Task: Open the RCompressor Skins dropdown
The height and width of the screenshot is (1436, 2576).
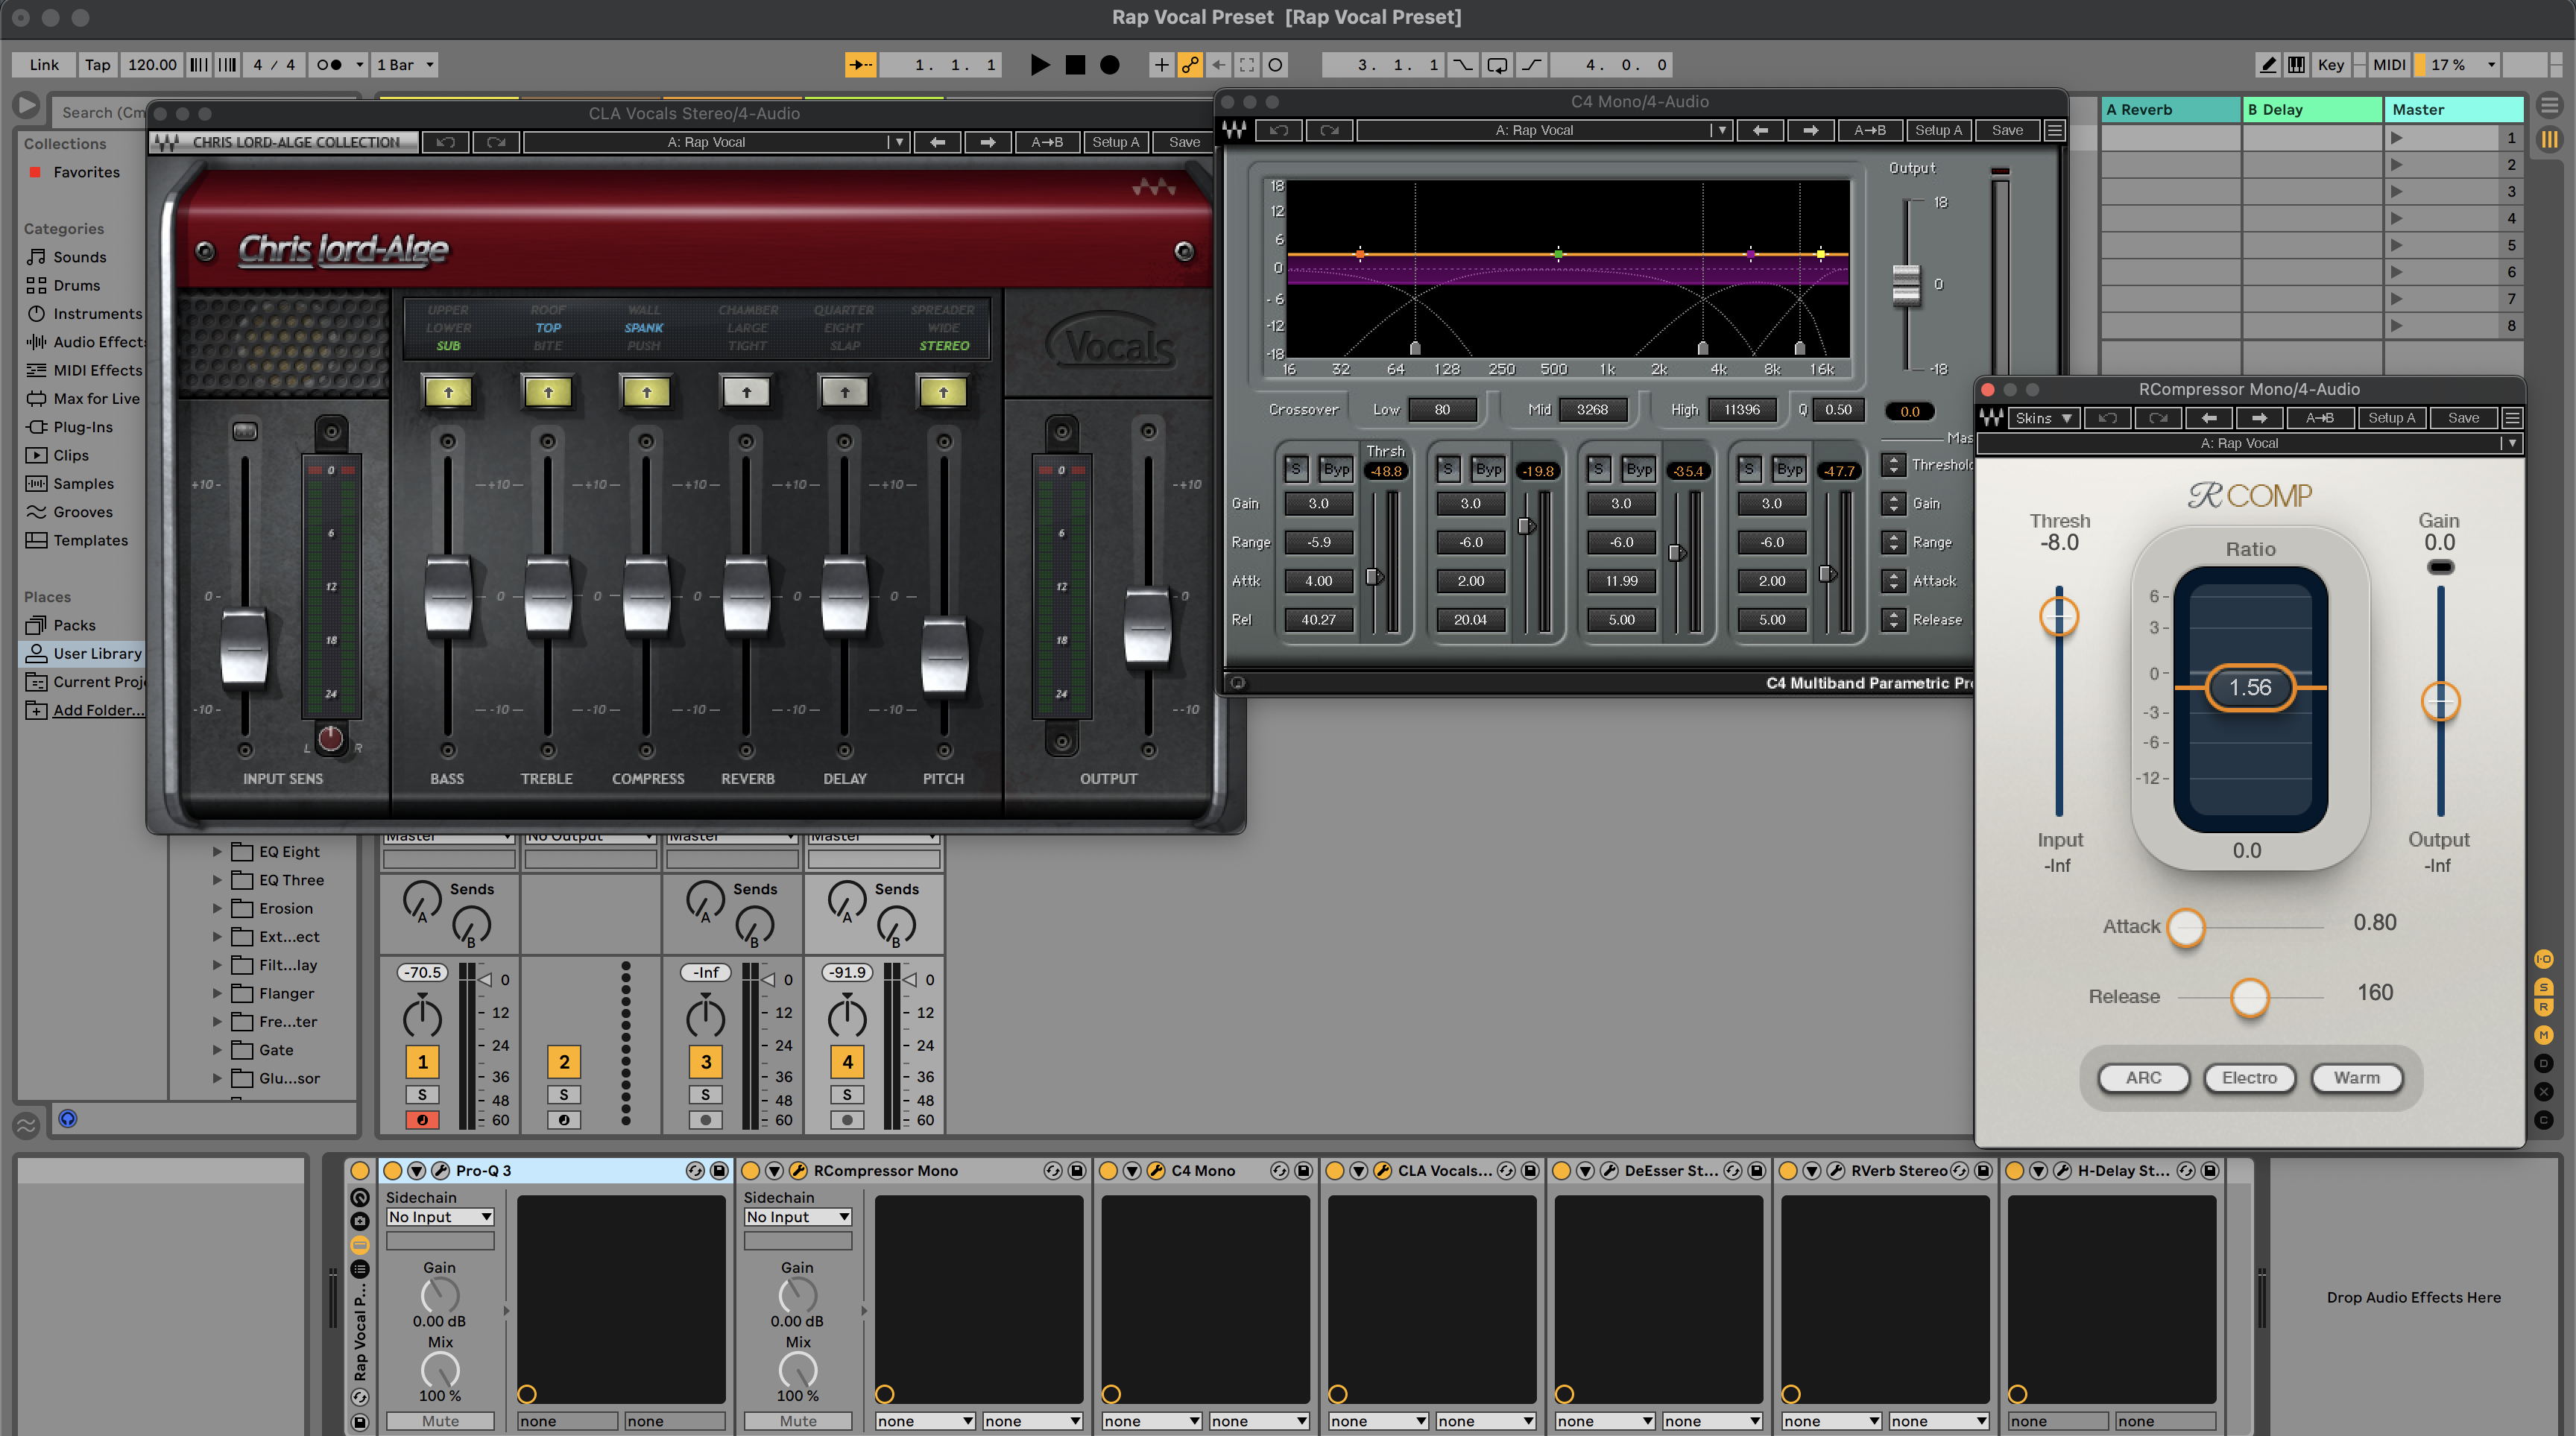Action: 2044,418
